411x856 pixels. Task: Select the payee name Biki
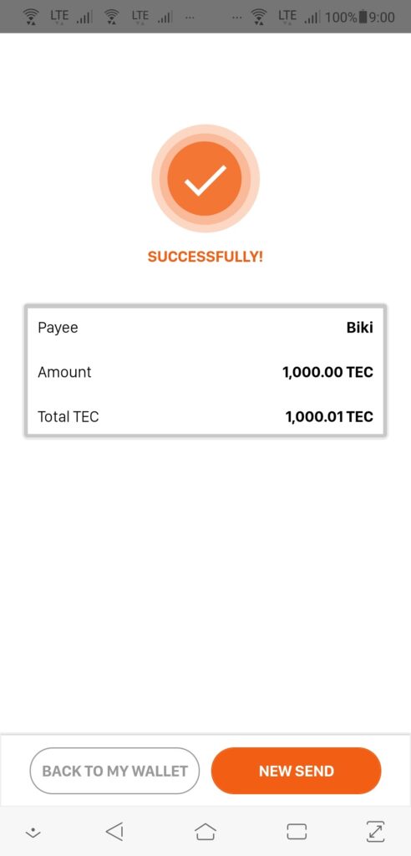[360, 328]
